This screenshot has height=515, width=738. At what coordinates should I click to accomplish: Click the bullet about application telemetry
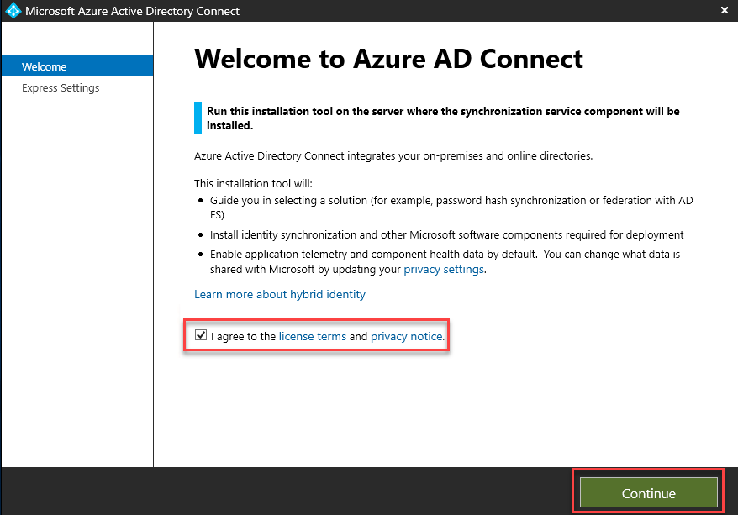point(445,261)
